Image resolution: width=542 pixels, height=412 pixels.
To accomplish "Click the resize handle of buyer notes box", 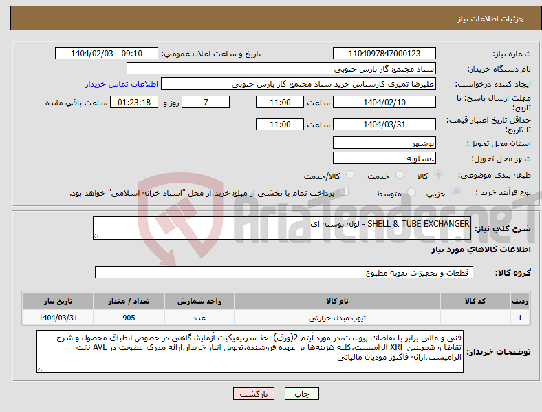I will pyautogui.click(x=40, y=369).
